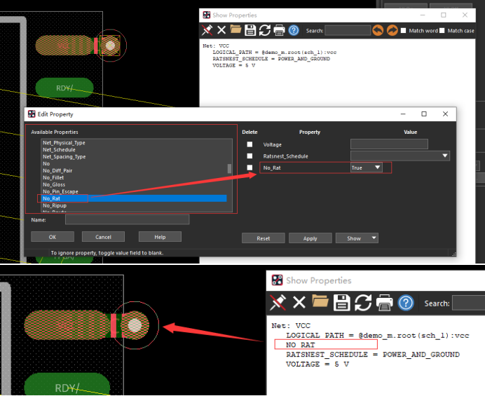The width and height of the screenshot is (485, 396).
Task: Click the search previous orange arrow
Action: [378, 30]
